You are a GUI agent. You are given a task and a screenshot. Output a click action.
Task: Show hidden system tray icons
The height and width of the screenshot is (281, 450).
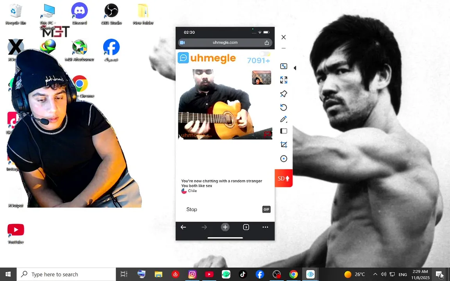[x=375, y=274]
